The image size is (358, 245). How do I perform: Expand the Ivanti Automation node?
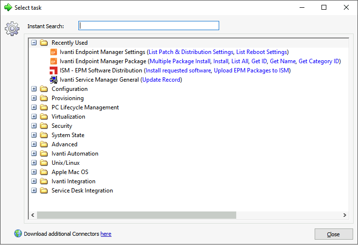click(34, 154)
